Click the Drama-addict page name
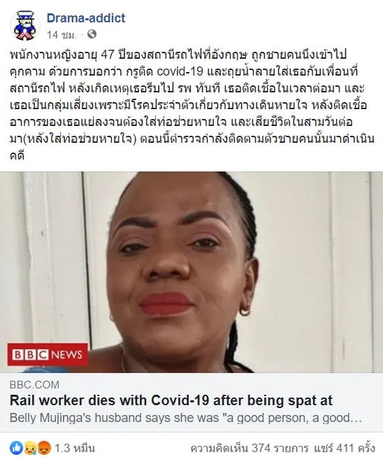 click(86, 18)
